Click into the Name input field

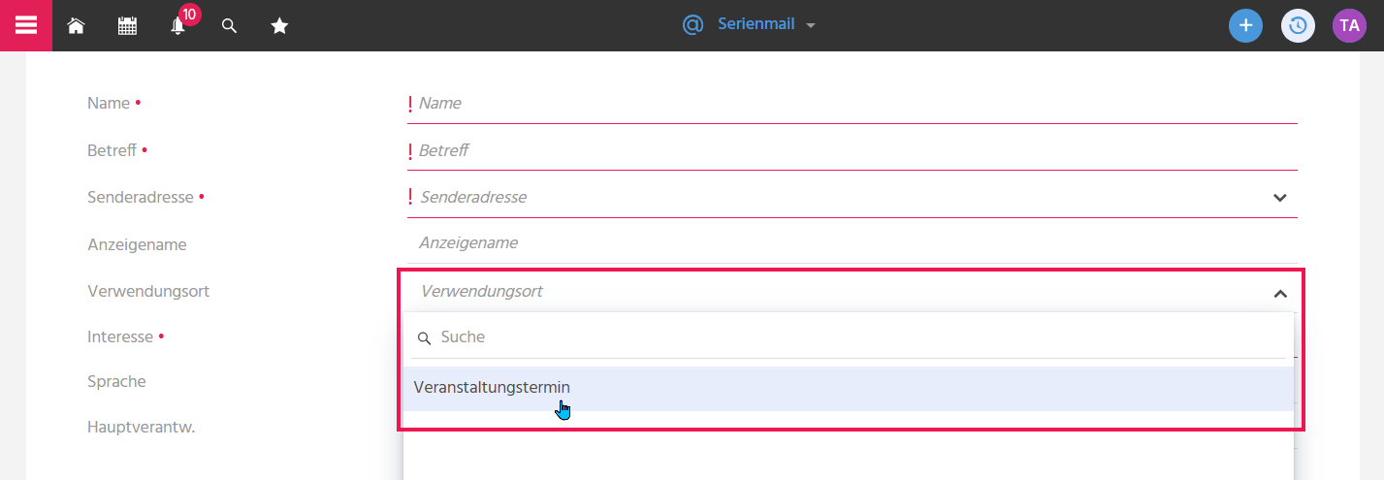853,103
